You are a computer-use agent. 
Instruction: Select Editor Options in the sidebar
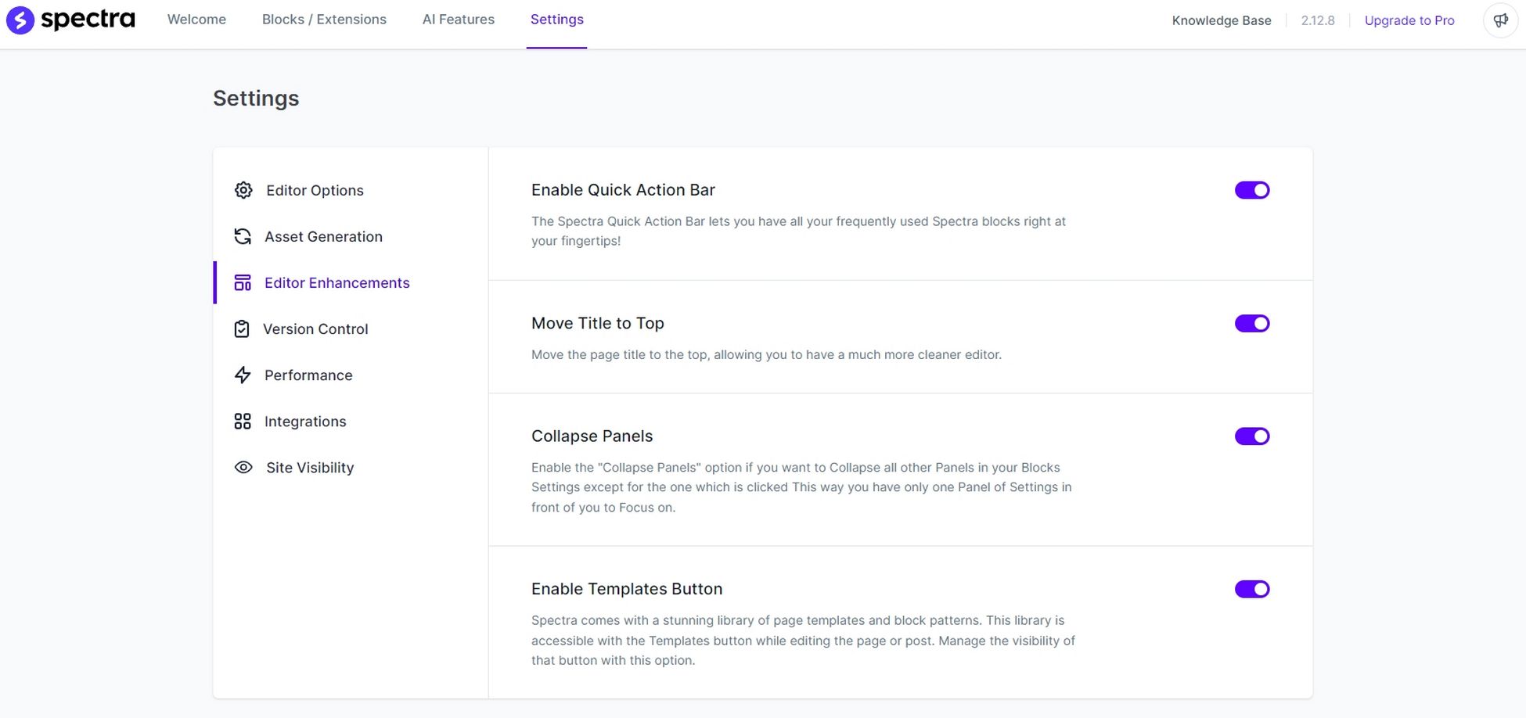click(x=313, y=190)
